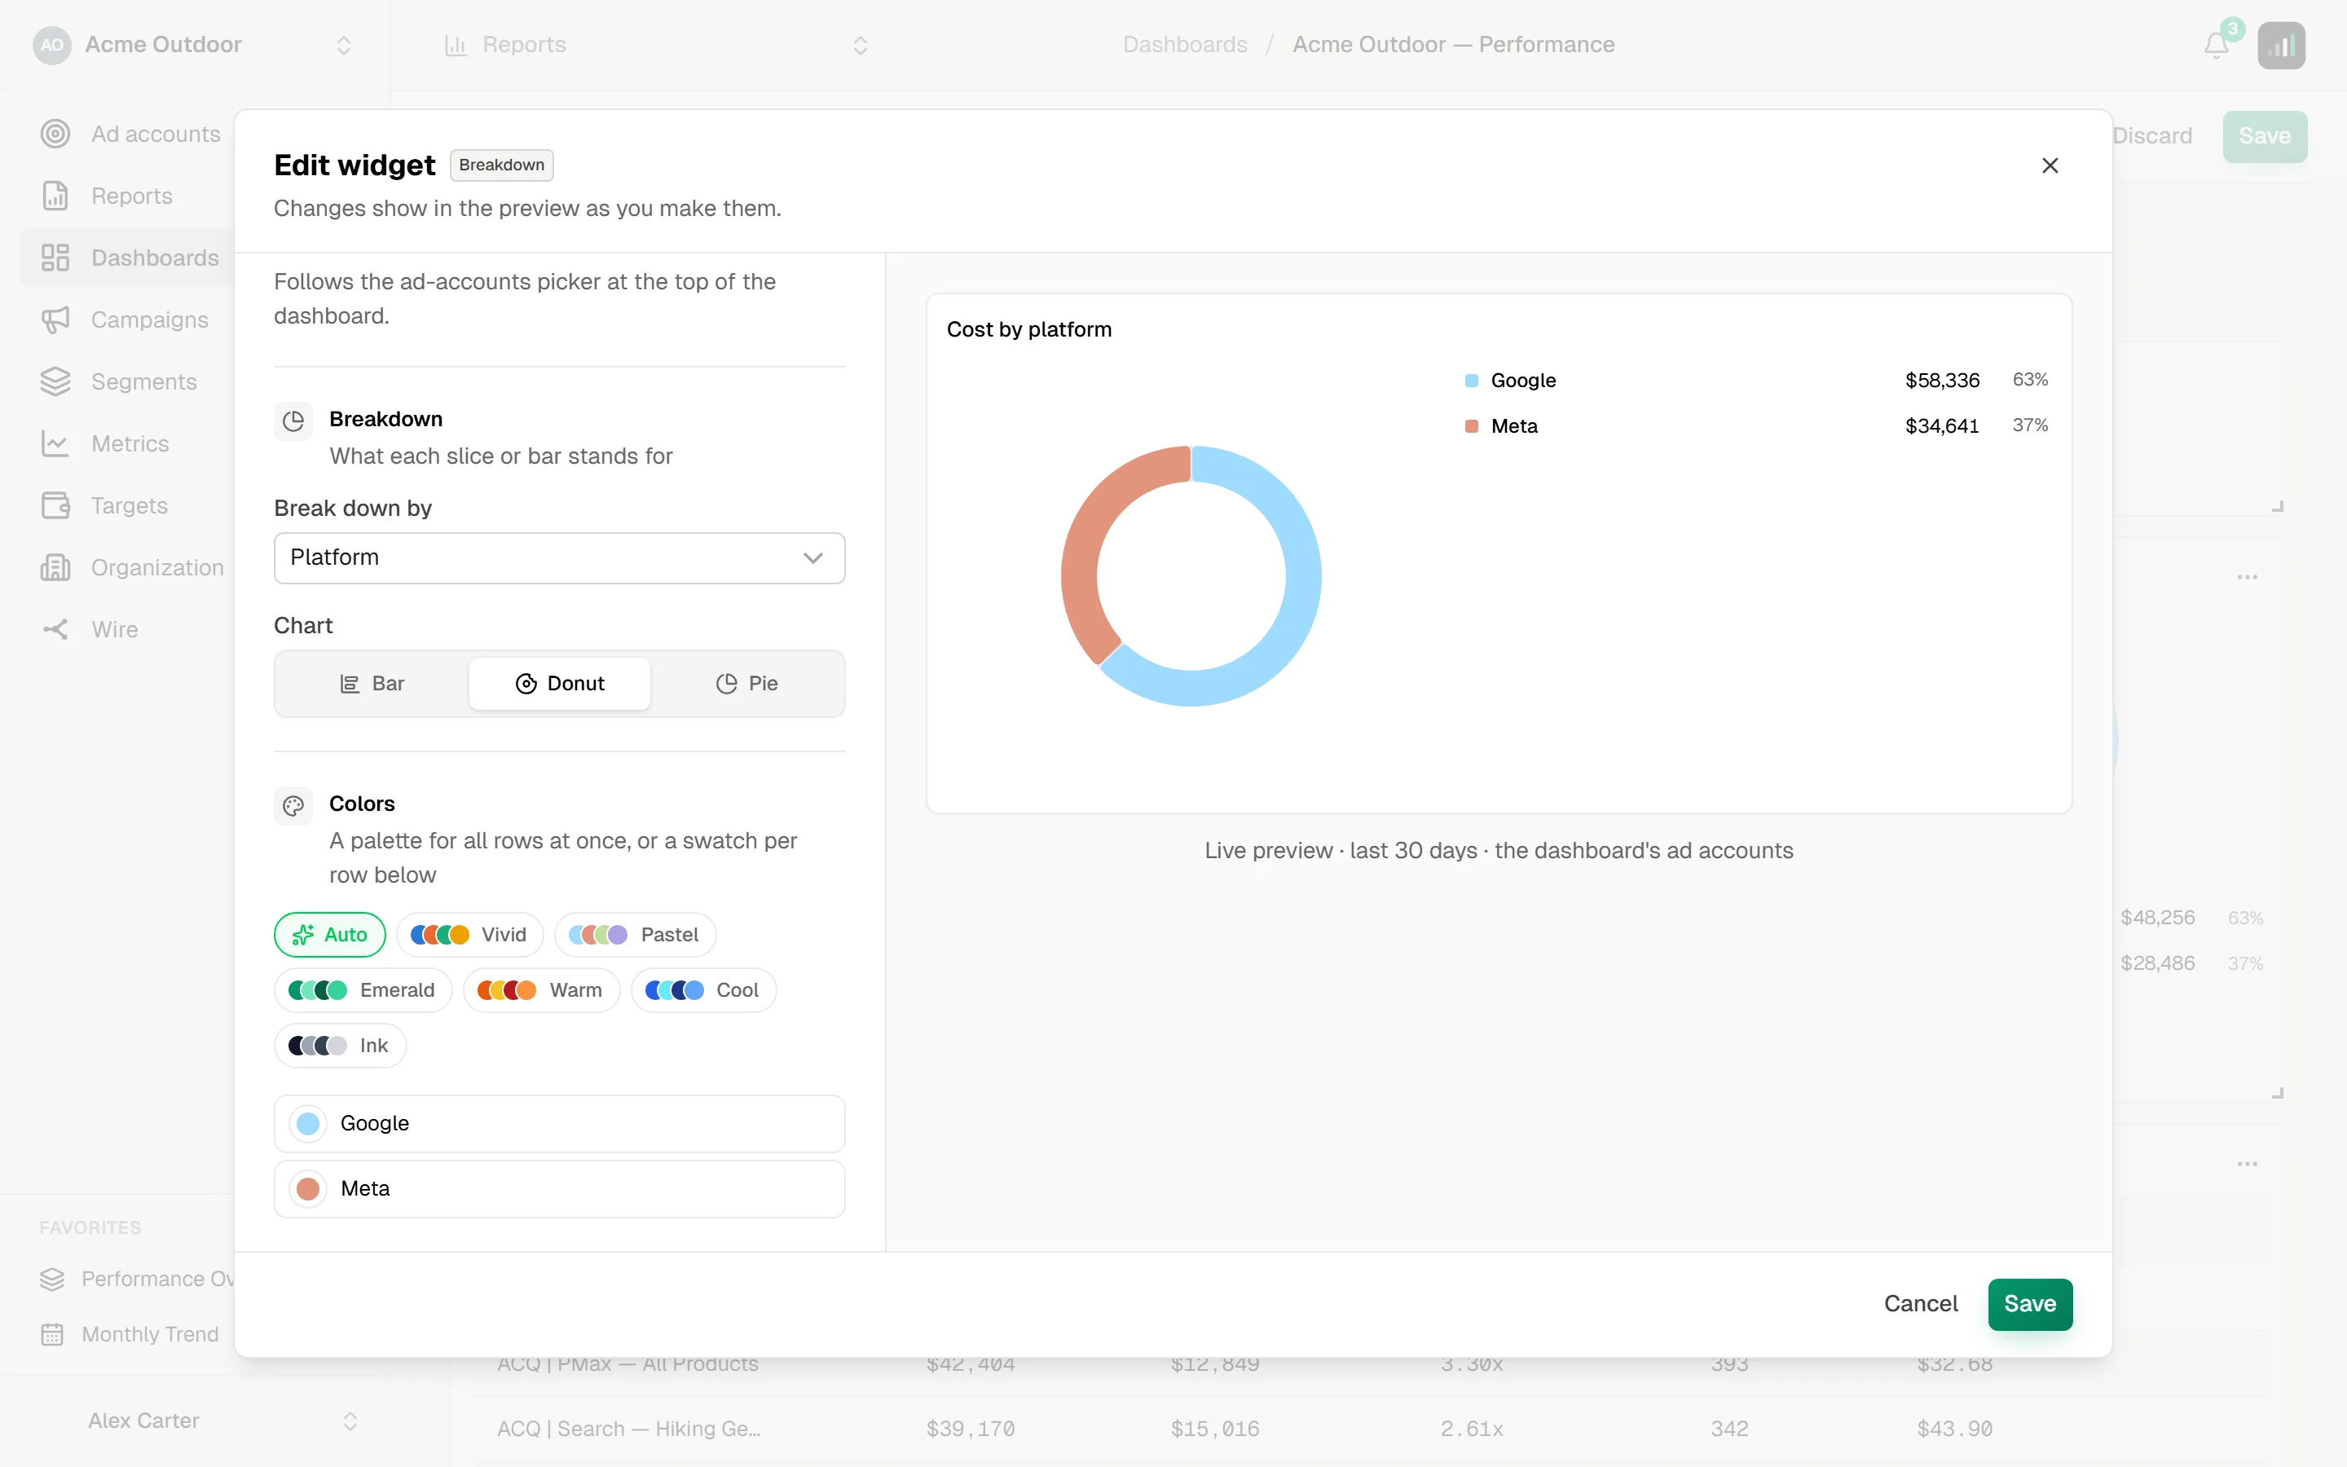
Task: Click the Monthly Trend calendar icon
Action: pyautogui.click(x=52, y=1334)
